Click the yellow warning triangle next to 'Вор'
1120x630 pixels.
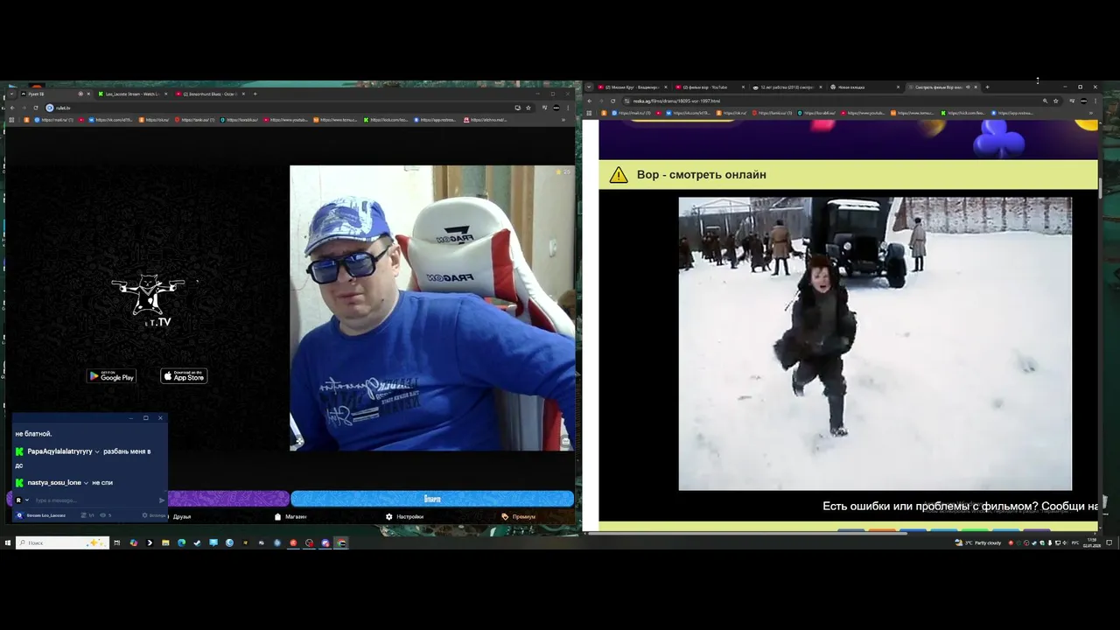point(619,175)
